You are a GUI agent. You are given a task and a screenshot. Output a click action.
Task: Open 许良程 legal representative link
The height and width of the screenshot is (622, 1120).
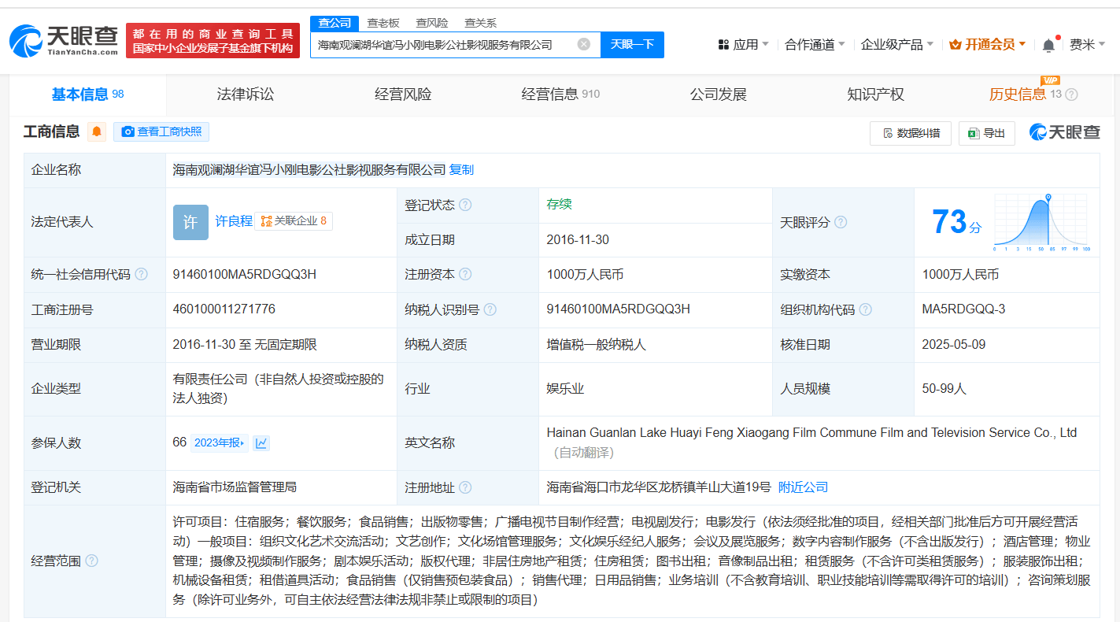pyautogui.click(x=234, y=221)
